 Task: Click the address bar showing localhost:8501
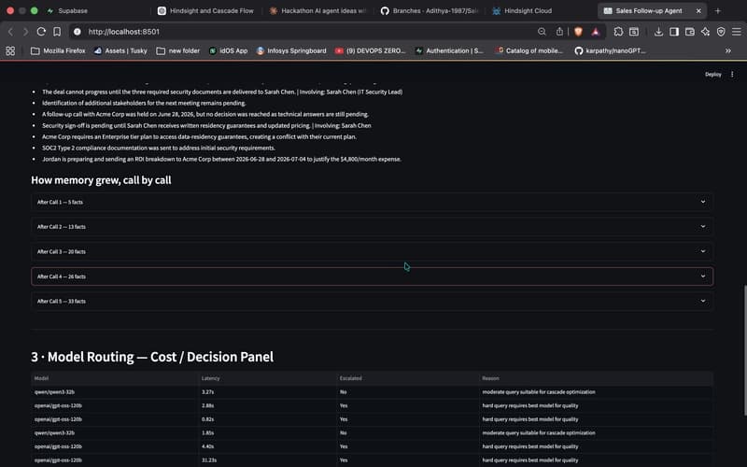(x=305, y=32)
